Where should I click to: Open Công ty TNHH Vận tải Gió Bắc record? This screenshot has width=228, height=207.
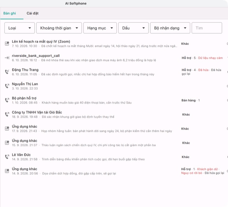point(114,114)
